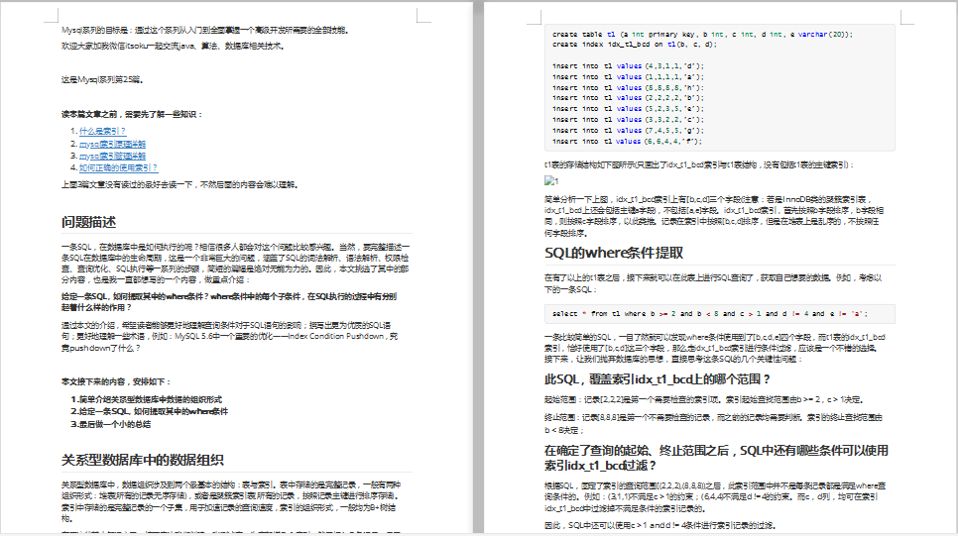The image size is (958, 536).
Task: Click the line starting "上面3篇文章没有读过的"
Action: (x=180, y=184)
